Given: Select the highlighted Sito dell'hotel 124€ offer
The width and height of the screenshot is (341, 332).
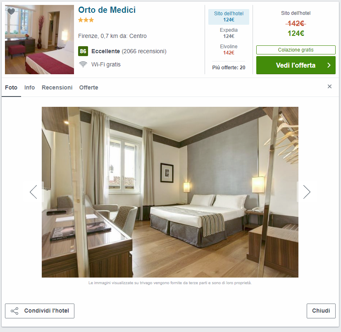Looking at the screenshot, I should point(229,17).
